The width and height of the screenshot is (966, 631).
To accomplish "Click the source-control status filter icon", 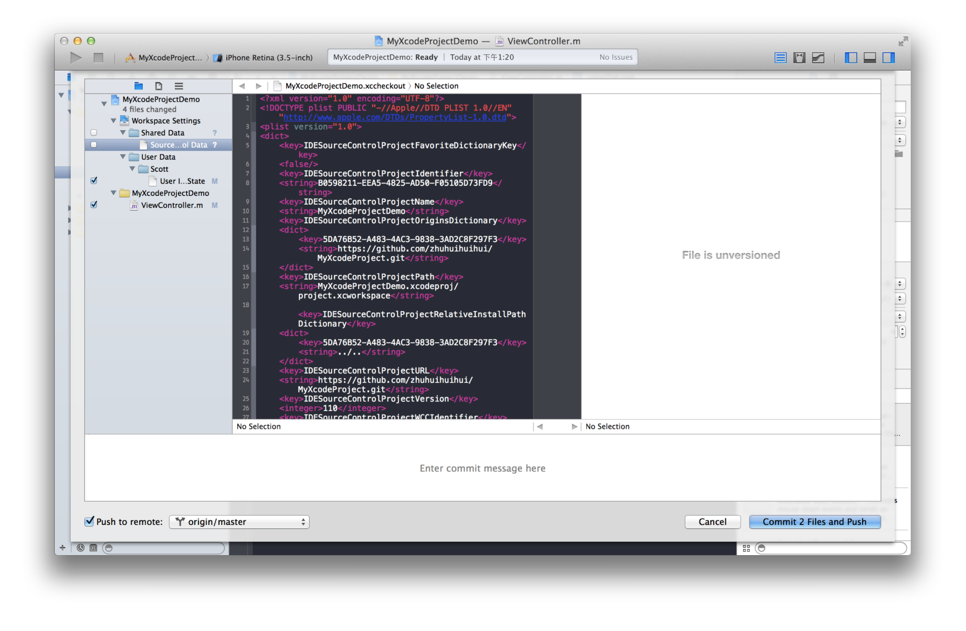I will click(x=93, y=548).
